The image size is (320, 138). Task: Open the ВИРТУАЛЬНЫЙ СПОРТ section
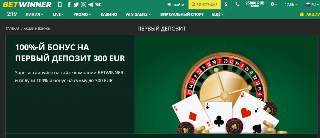tap(182, 14)
